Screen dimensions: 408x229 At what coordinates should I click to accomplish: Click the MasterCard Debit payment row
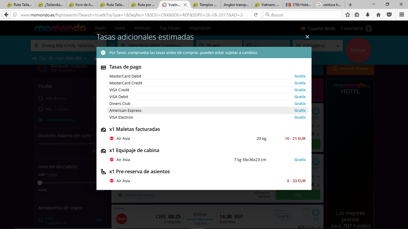coord(207,76)
